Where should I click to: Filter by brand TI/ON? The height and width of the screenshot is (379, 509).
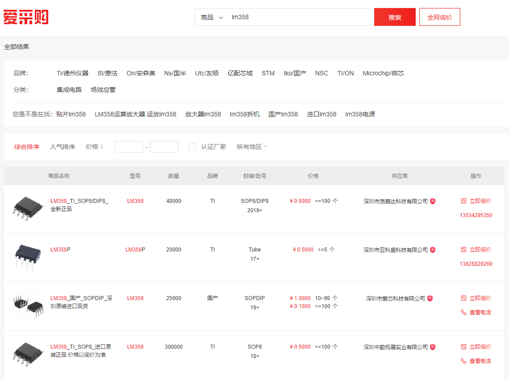(x=346, y=73)
